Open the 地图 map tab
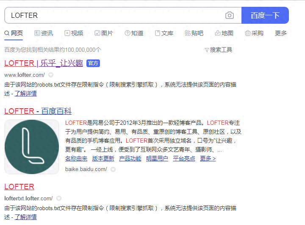 pos(224,33)
